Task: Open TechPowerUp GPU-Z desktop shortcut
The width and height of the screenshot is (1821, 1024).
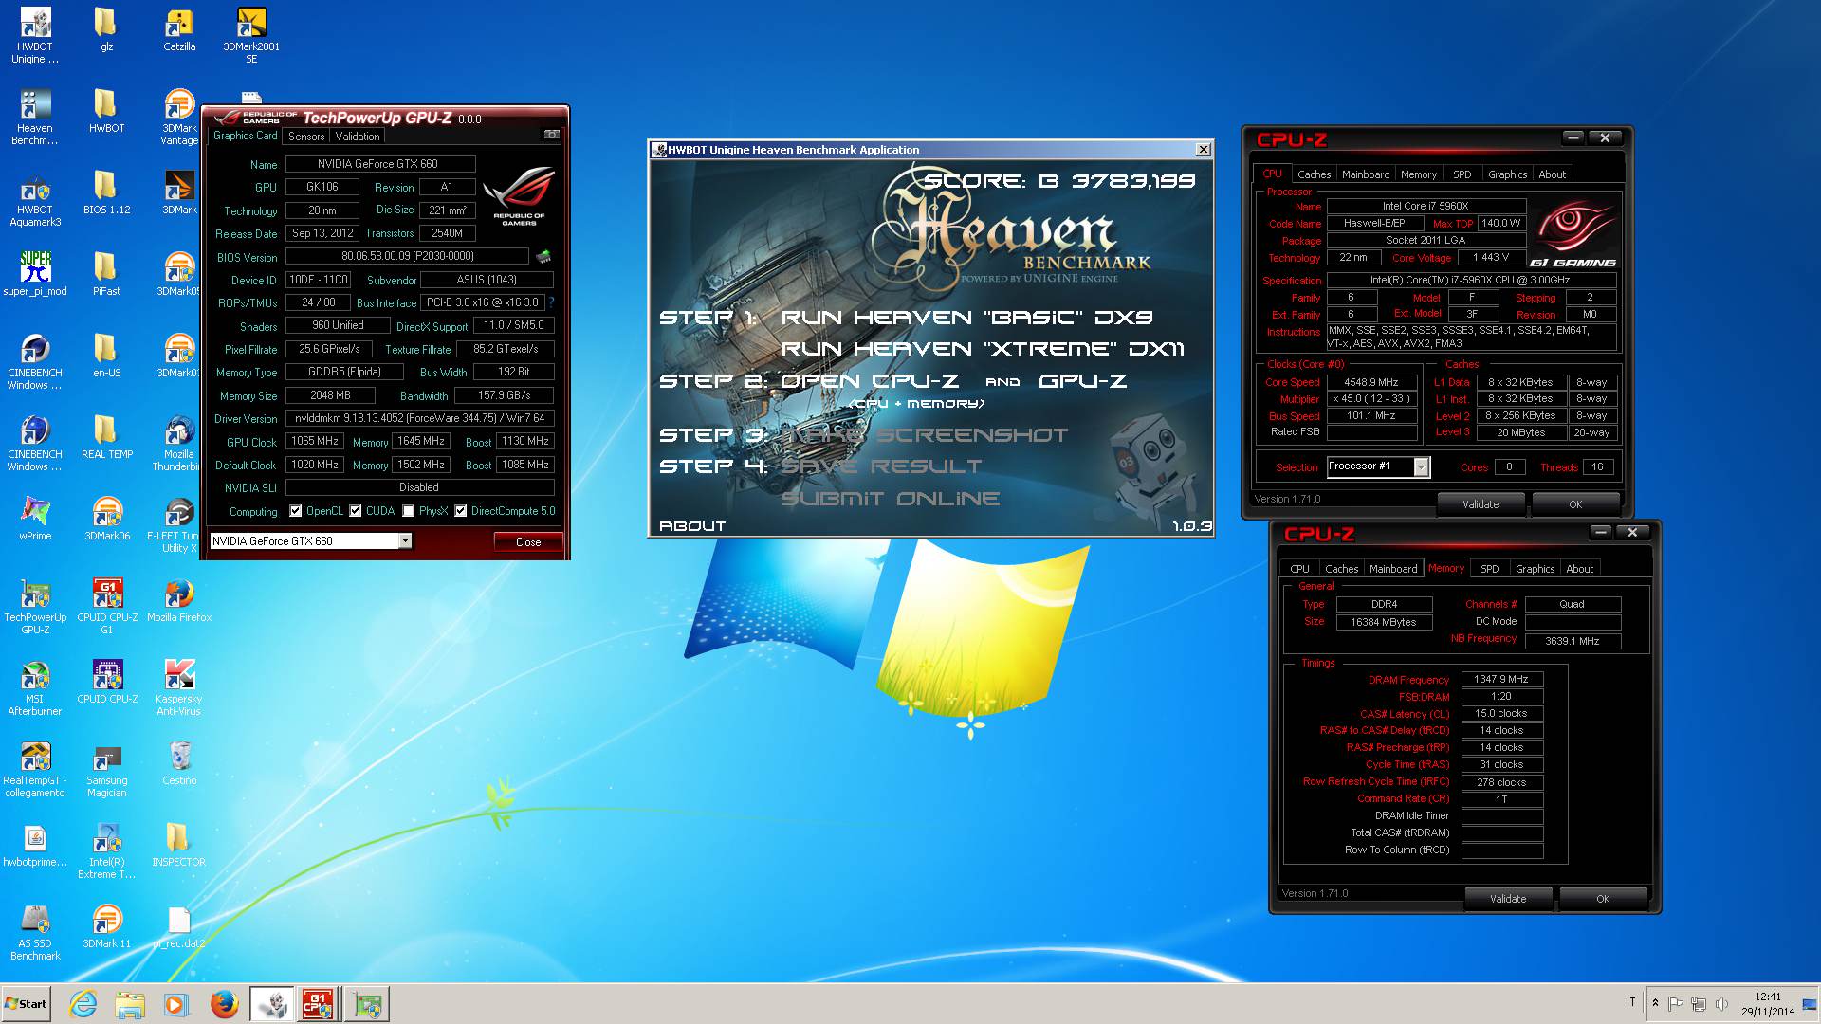Action: tap(35, 607)
